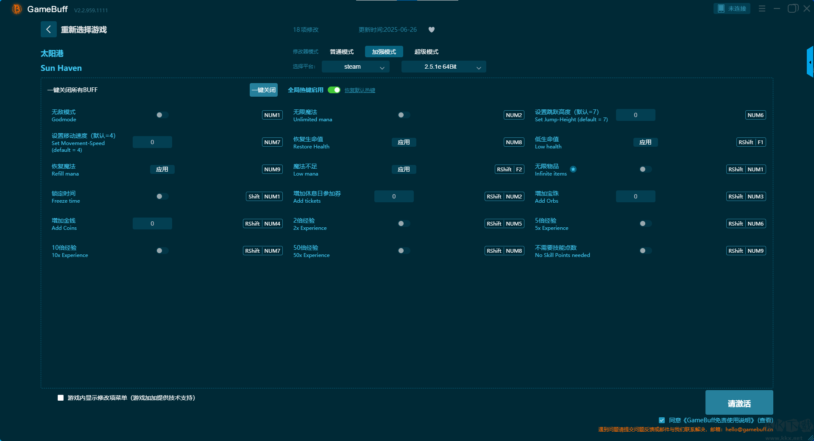Viewport: 814px width, 441px height.
Task: Enable 5x Experience toggle
Action: pyautogui.click(x=645, y=223)
